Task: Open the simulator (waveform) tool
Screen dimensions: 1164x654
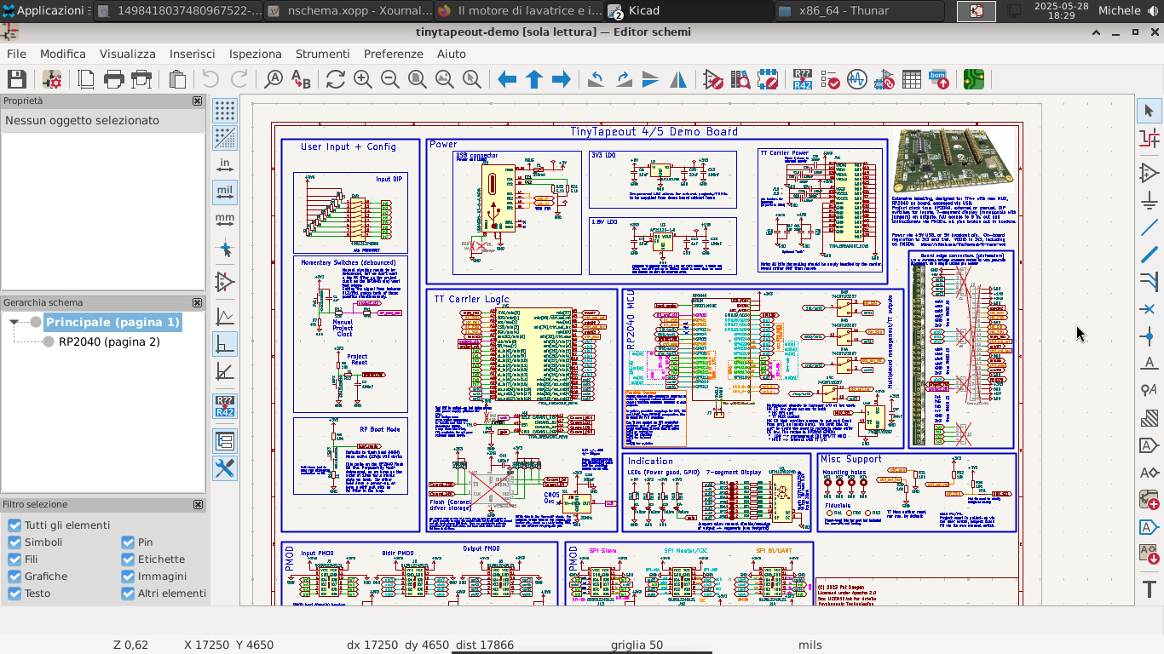Action: (x=856, y=79)
